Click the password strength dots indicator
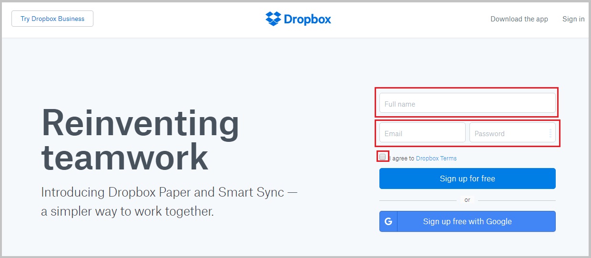Image resolution: width=591 pixels, height=258 pixels. (550, 133)
